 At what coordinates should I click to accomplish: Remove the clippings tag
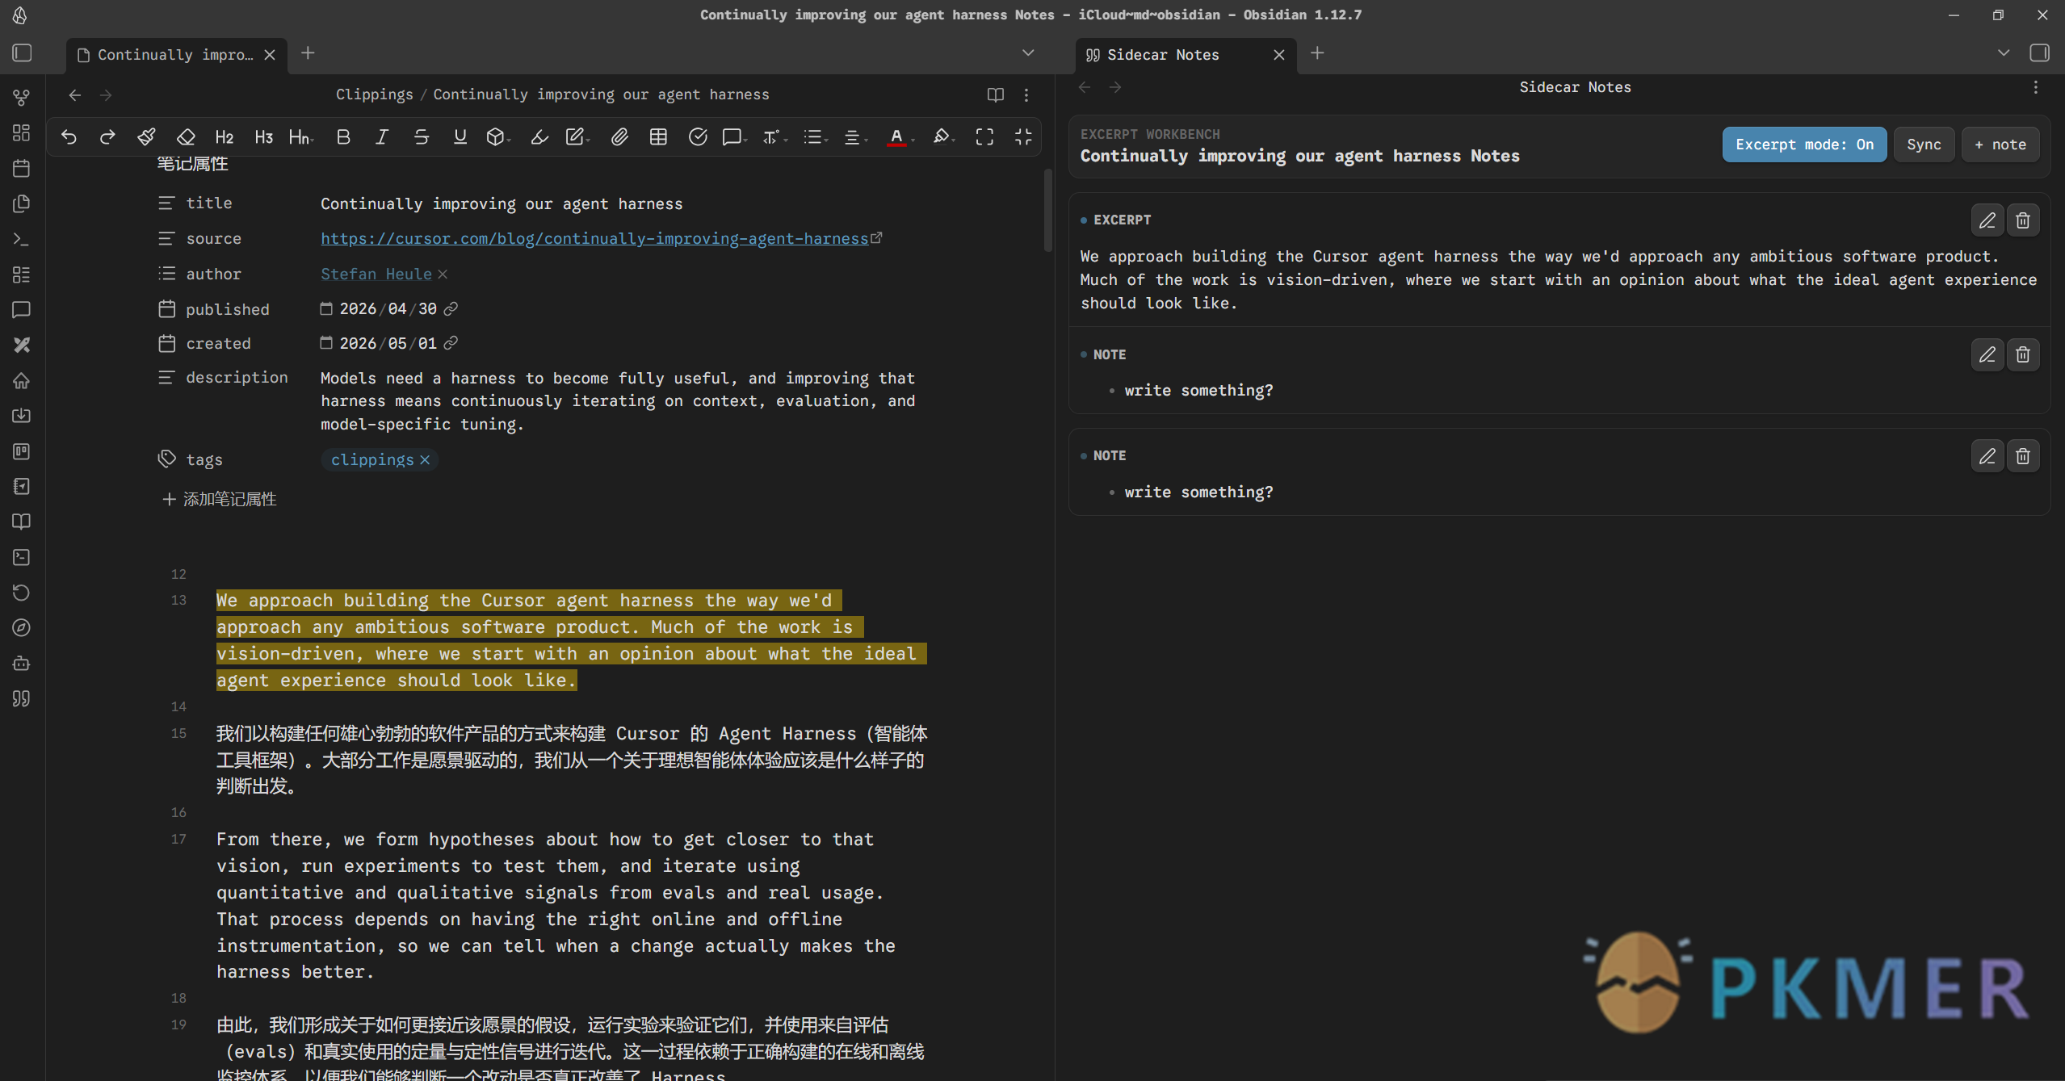click(425, 459)
